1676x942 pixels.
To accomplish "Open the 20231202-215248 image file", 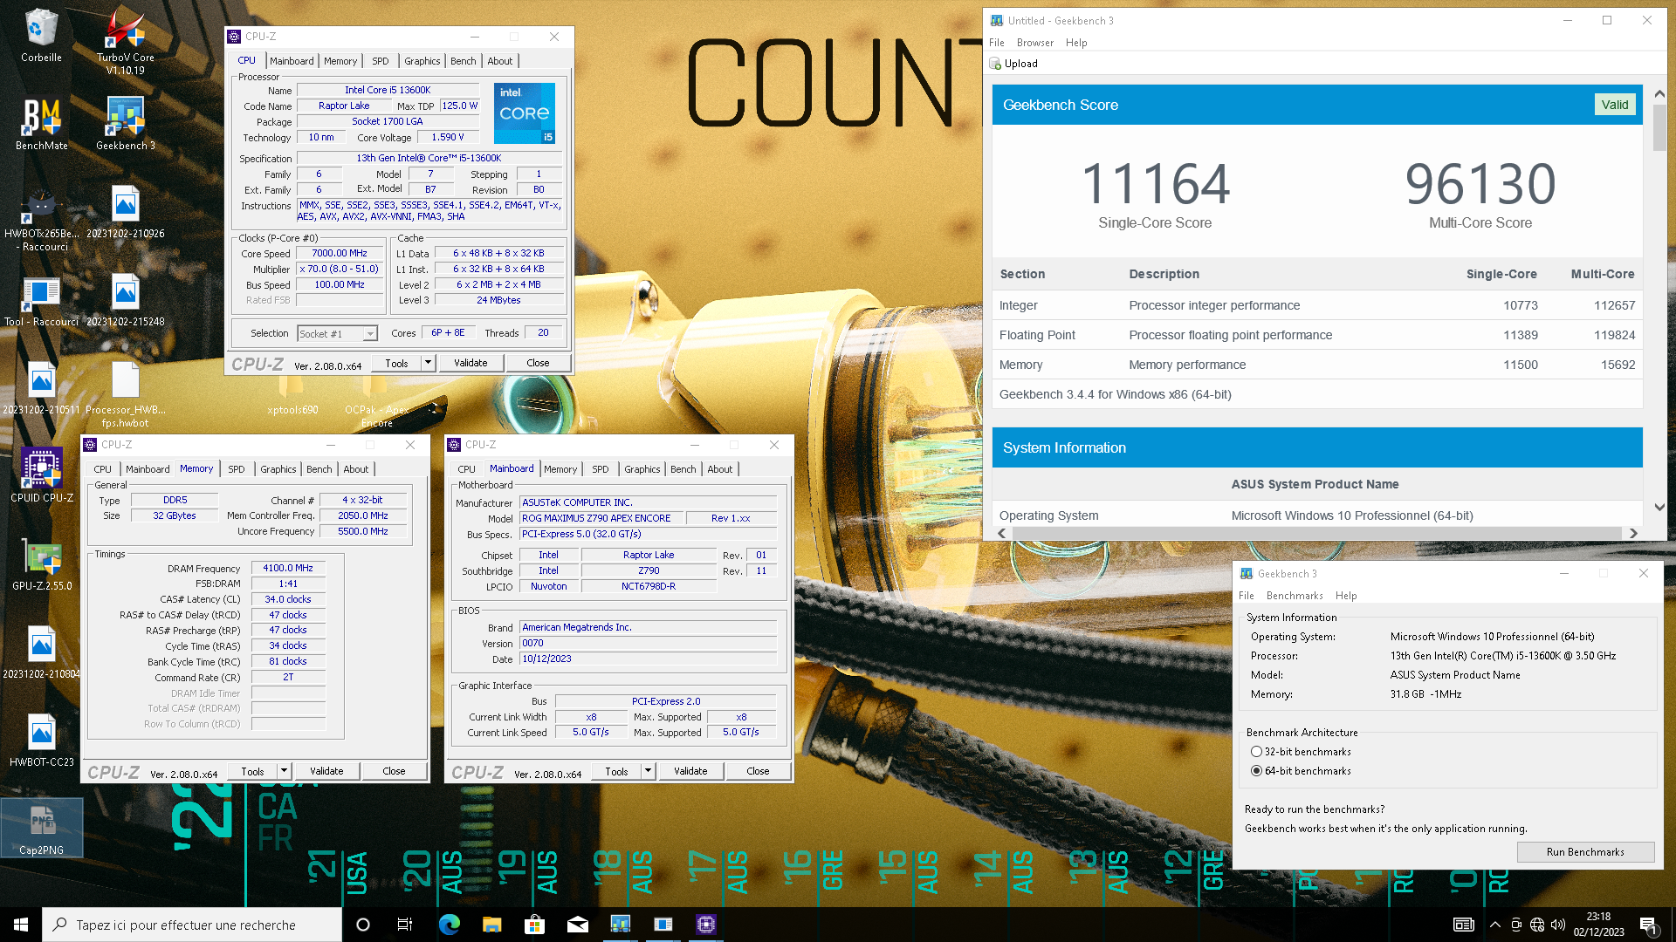I will click(125, 299).
